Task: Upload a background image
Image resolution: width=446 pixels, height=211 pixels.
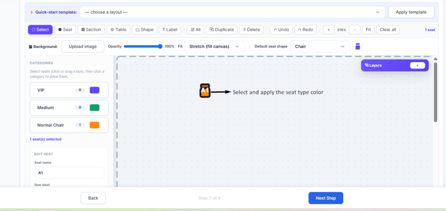Action: 83,46
